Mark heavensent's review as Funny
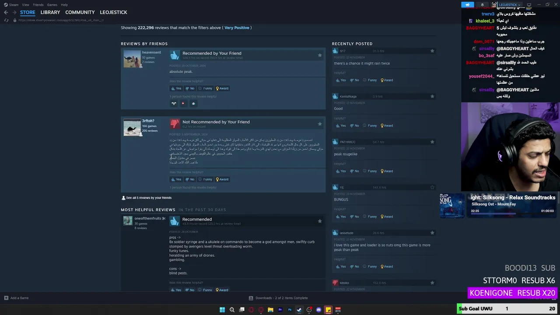Viewport: 560px width, 315px height. click(205, 88)
